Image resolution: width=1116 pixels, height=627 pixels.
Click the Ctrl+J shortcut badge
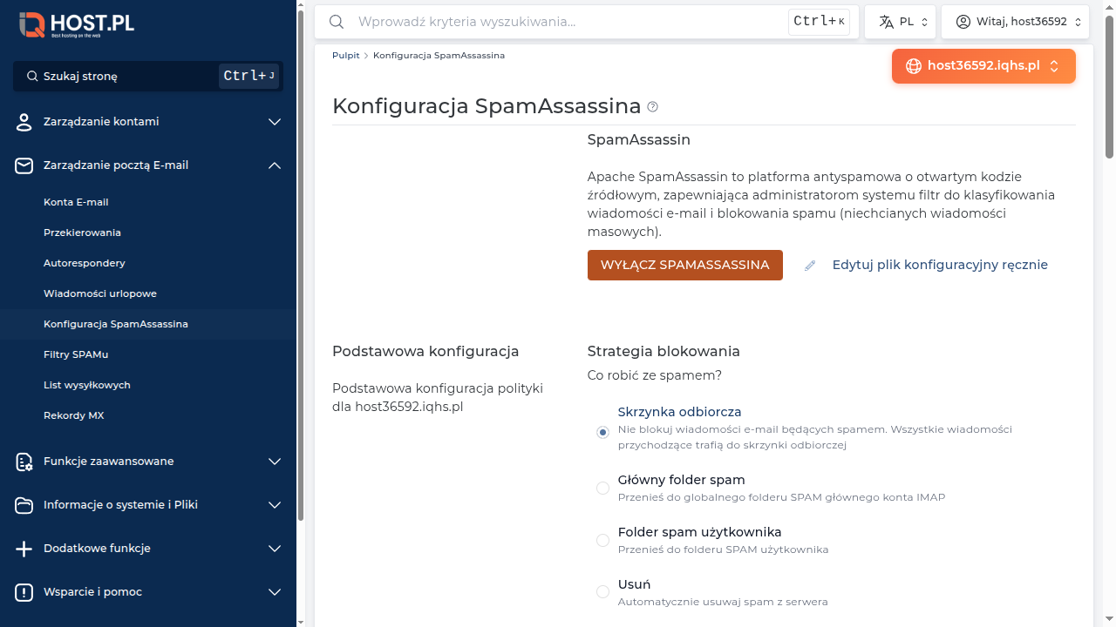coord(248,77)
